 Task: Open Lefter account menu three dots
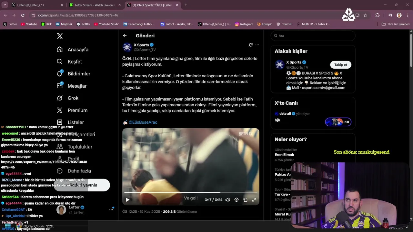point(111,210)
